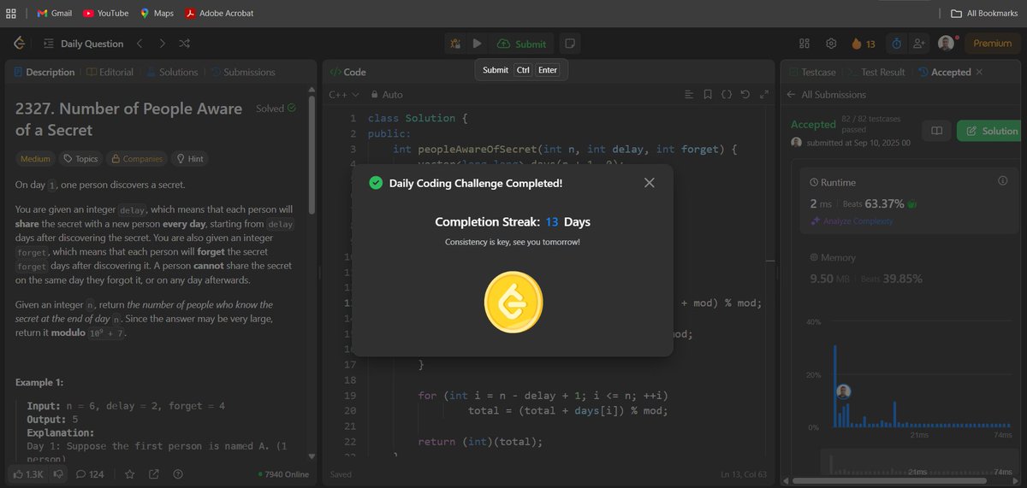
Task: Click the 7940 Online status text
Action: pos(283,474)
